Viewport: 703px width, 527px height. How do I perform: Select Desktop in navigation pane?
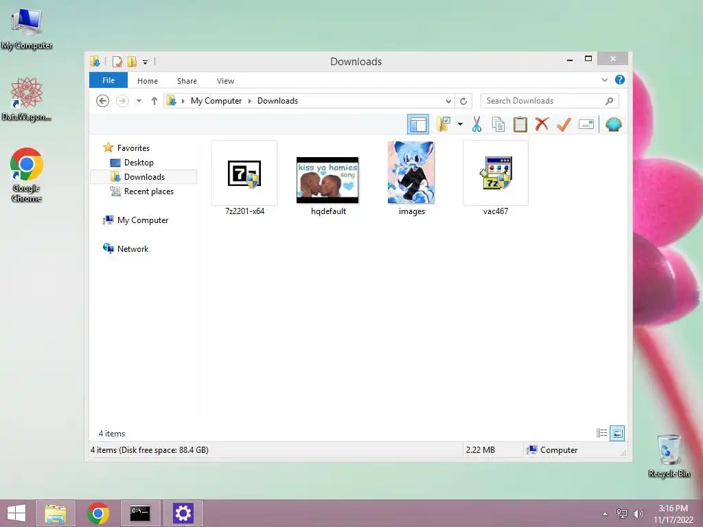coord(139,162)
